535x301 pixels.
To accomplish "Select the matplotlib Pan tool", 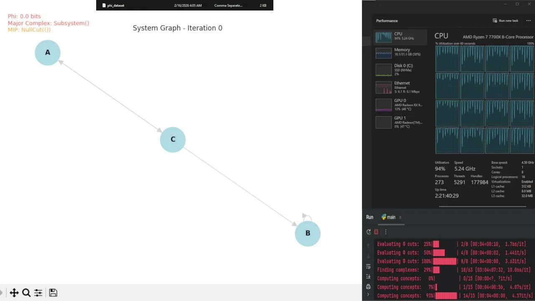I will click(x=14, y=293).
